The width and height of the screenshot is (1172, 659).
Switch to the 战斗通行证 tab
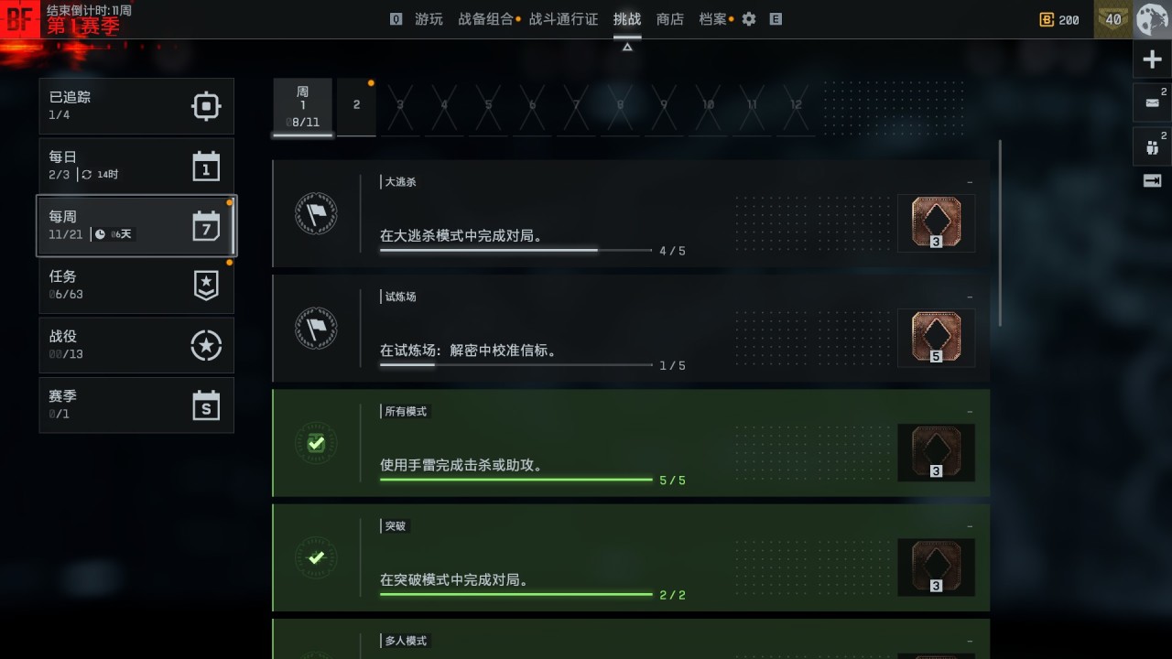[563, 19]
